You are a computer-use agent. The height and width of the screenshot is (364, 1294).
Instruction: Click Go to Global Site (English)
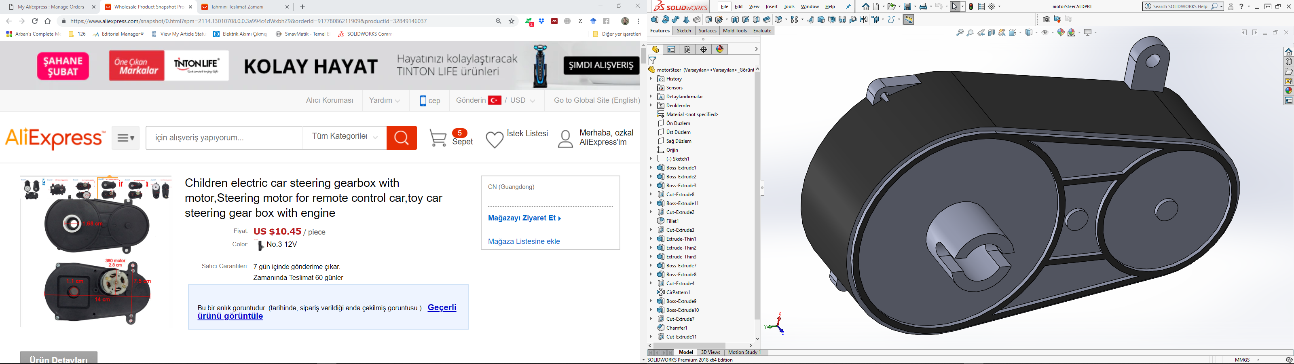click(x=596, y=101)
